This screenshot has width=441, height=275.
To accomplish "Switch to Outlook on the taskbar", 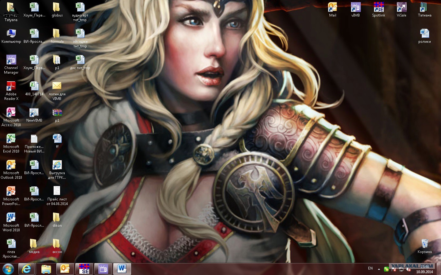I will pos(65,269).
